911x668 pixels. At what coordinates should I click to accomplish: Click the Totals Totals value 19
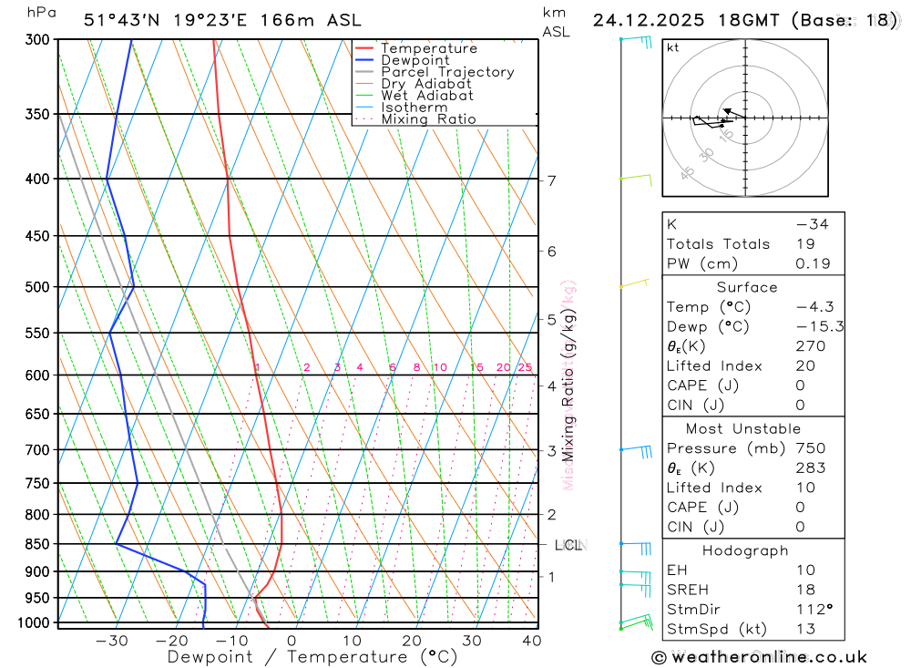806,244
